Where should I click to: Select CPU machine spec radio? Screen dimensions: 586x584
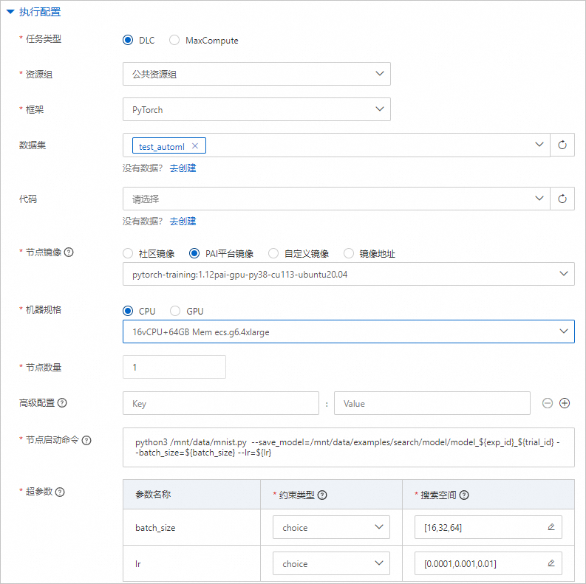point(128,311)
